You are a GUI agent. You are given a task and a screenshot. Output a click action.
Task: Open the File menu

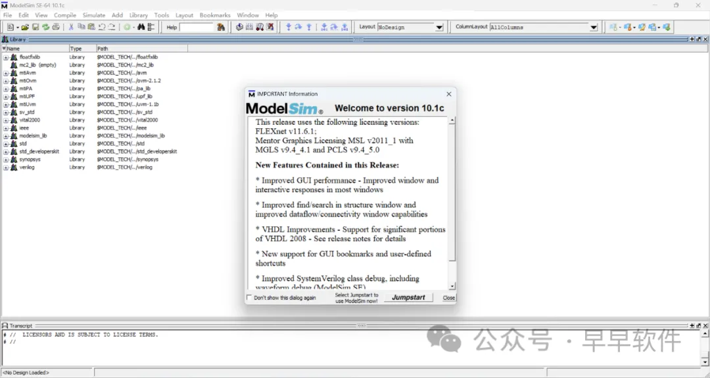[8, 15]
